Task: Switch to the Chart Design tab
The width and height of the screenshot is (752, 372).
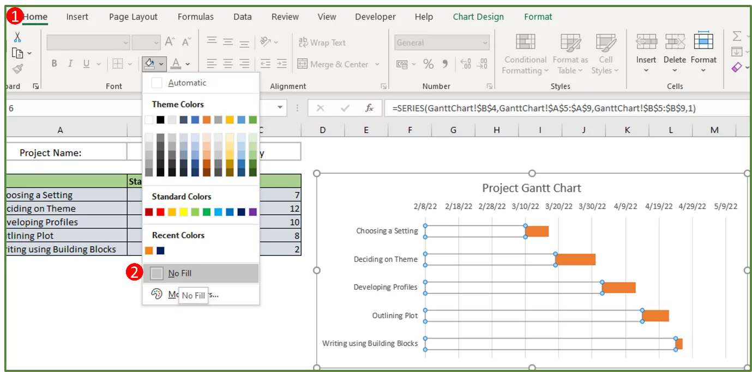Action: point(478,16)
